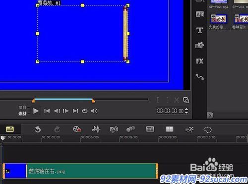Click the 00:00:02:00 mark on ruler
The height and width of the screenshot is (184, 248).
pos(51,137)
